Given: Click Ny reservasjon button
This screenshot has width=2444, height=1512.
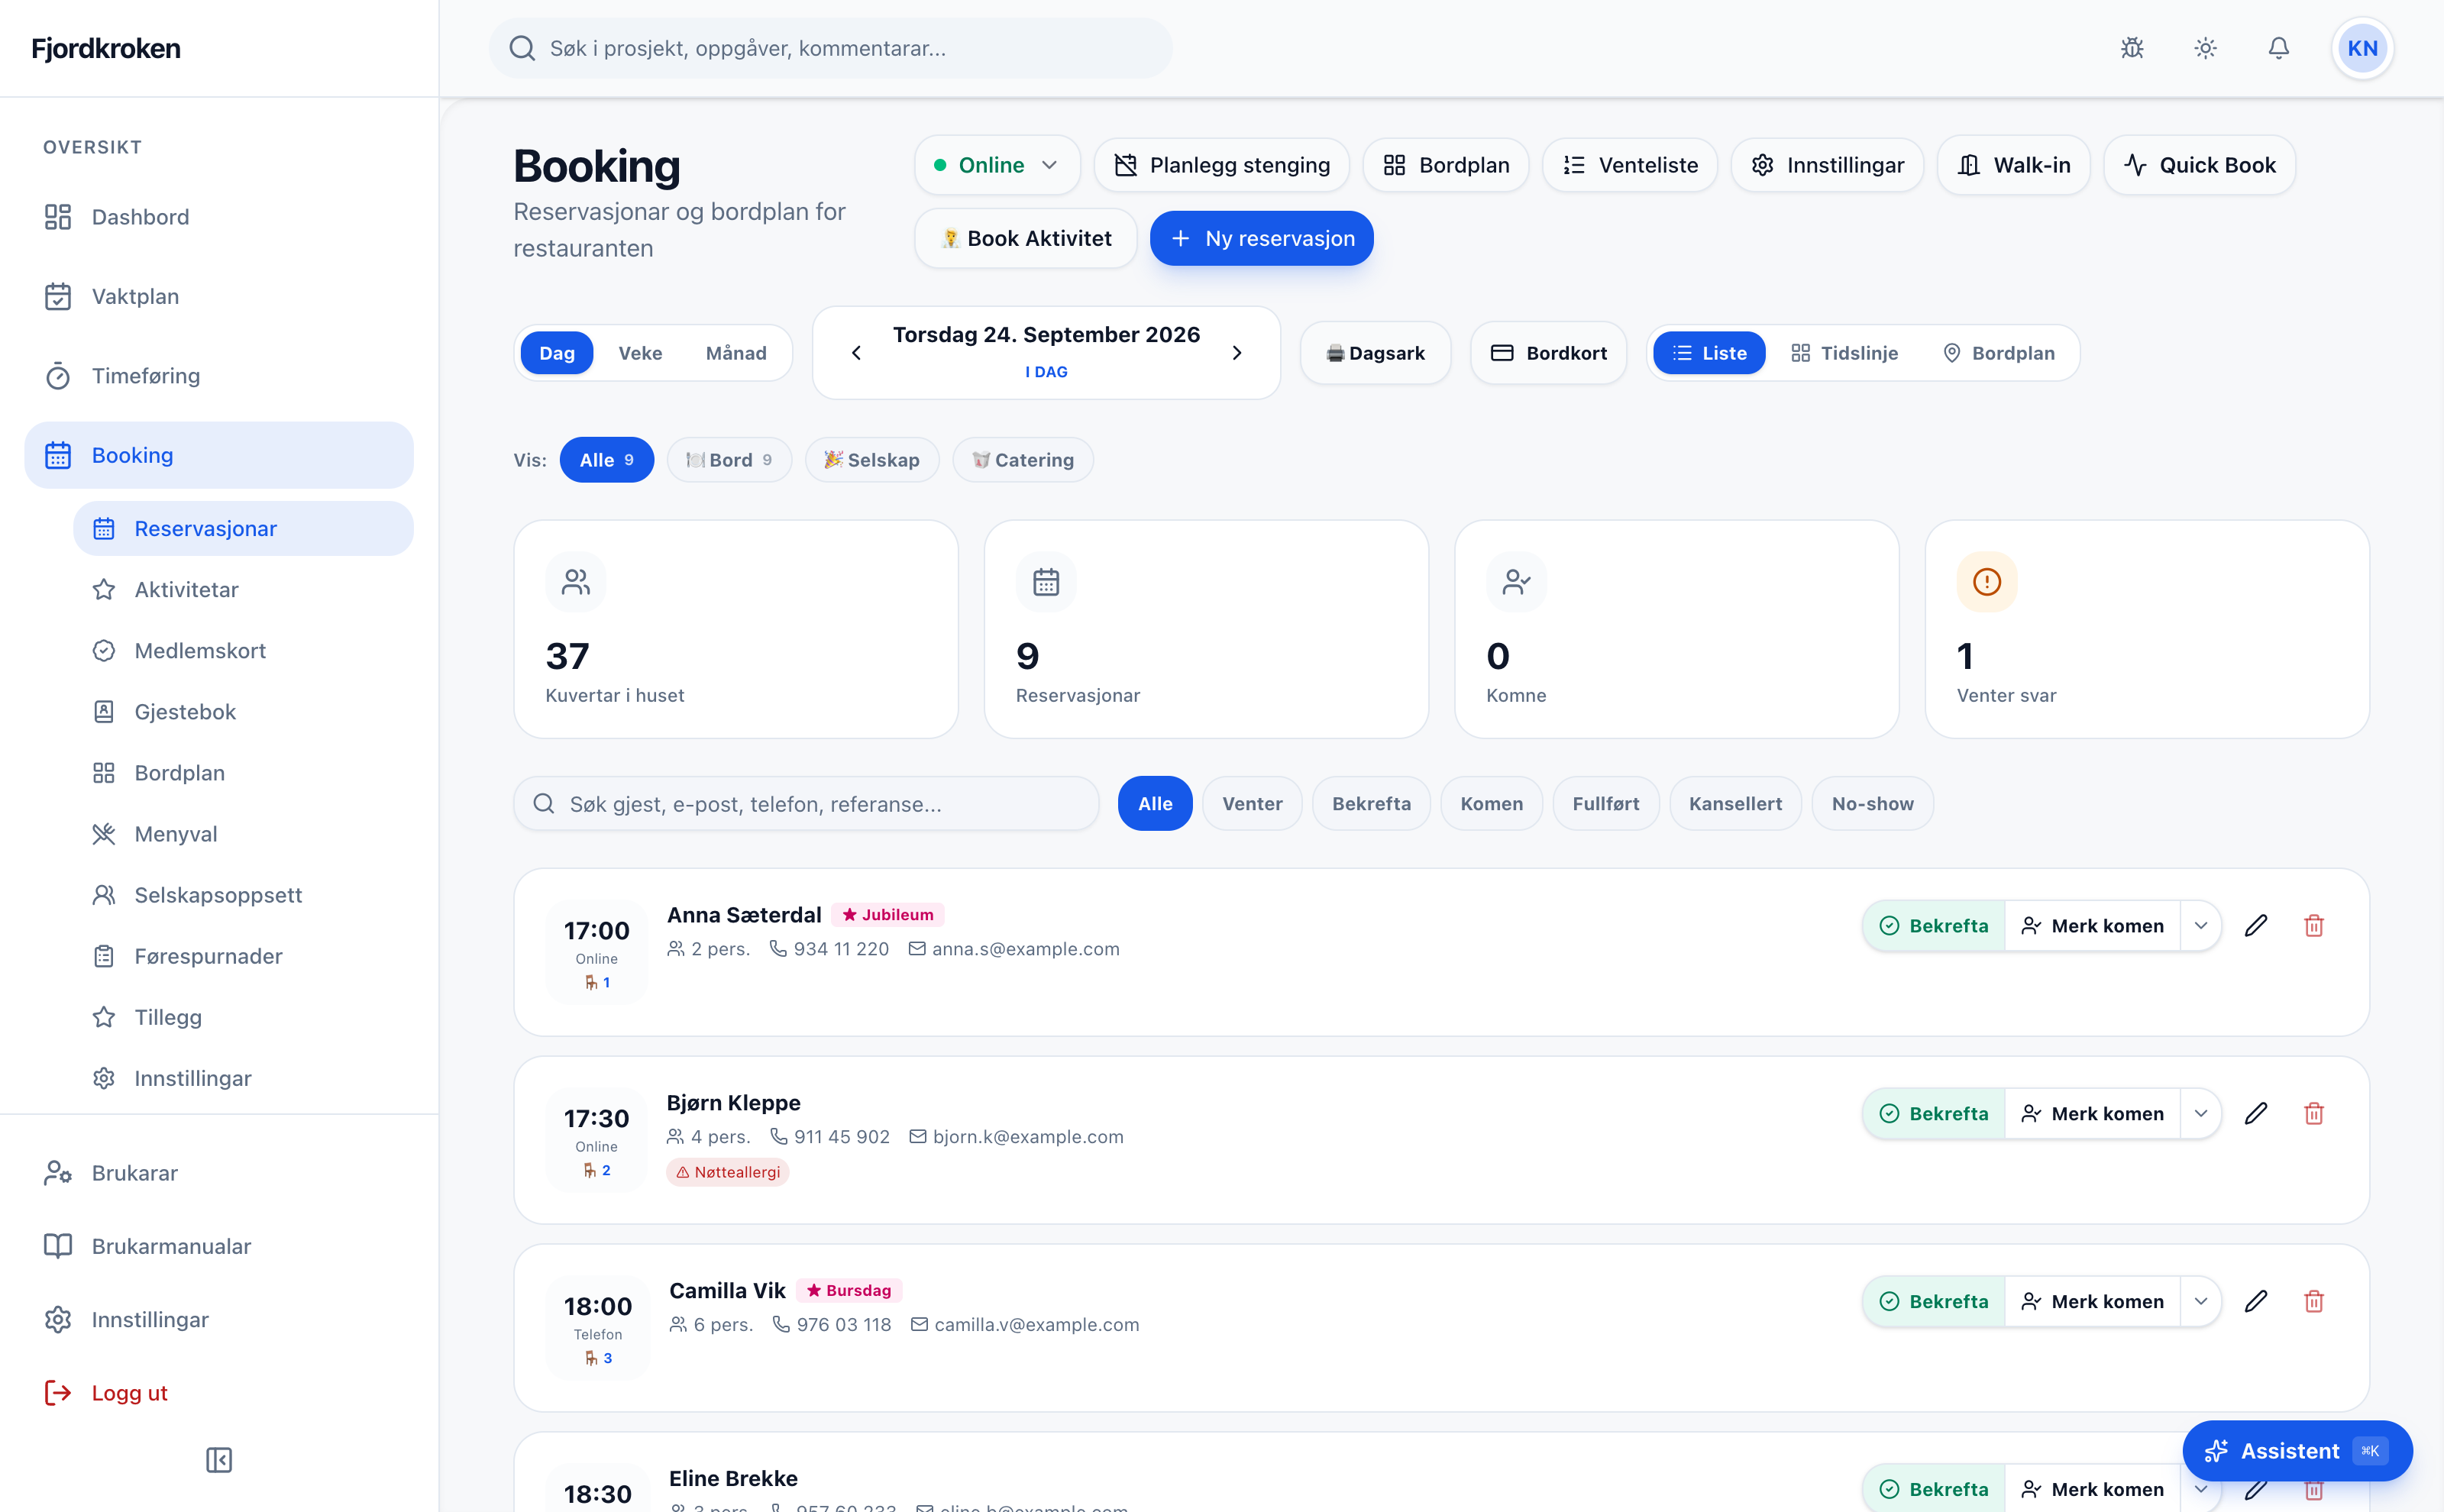Looking at the screenshot, I should coord(1262,238).
